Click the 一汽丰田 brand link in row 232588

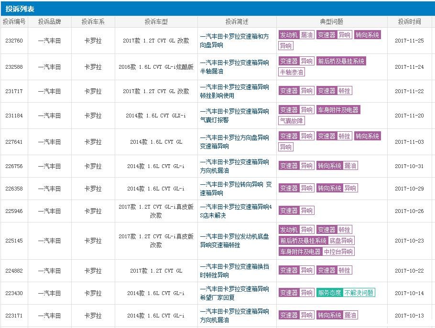[50, 67]
